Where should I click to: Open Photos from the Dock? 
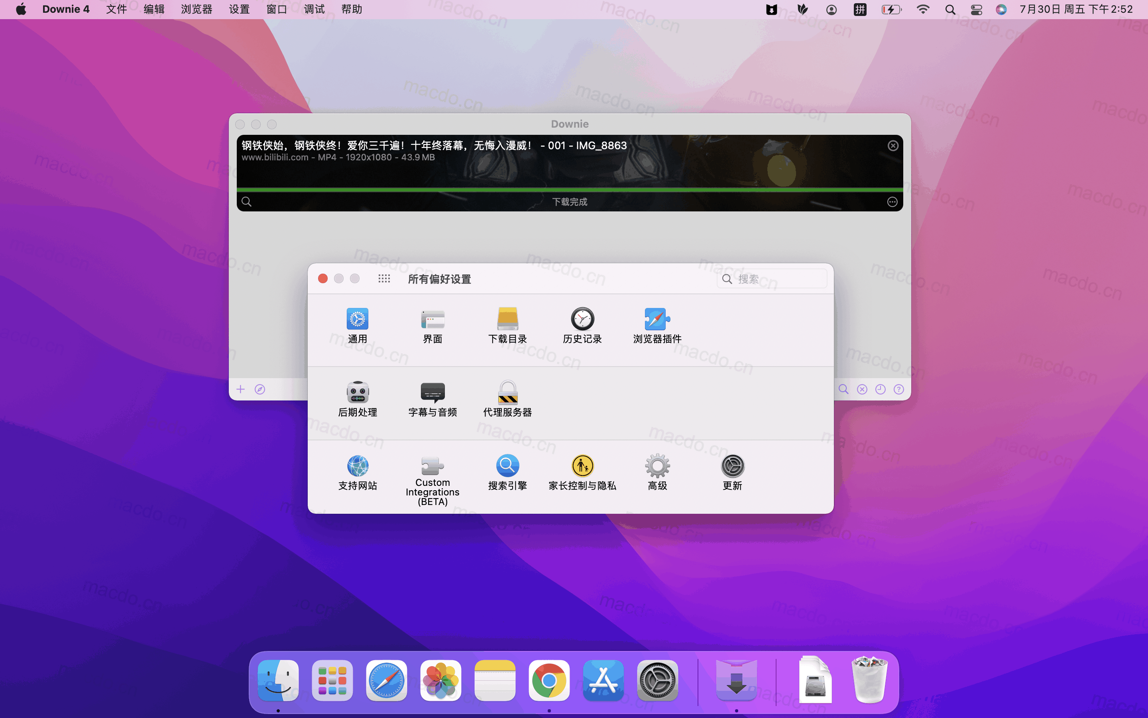(x=441, y=681)
